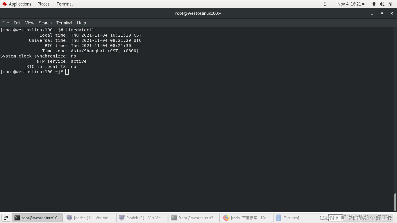Click the Time zone Asia/Shanghai line
Image resolution: width=397 pixels, height=223 pixels.
point(90,51)
